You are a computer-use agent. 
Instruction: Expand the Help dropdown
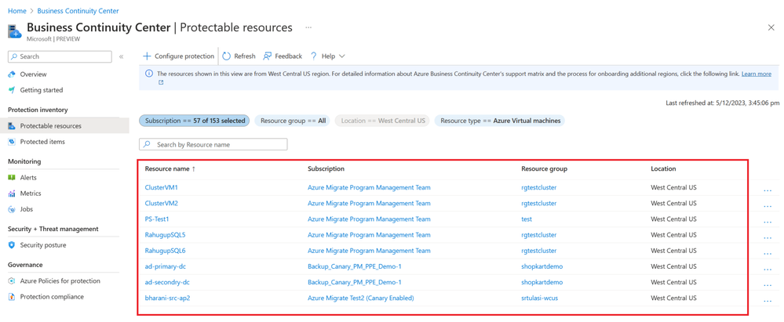[x=327, y=56]
